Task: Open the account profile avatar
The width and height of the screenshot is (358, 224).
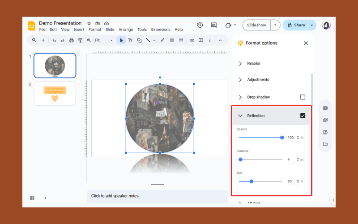Action: [326, 25]
